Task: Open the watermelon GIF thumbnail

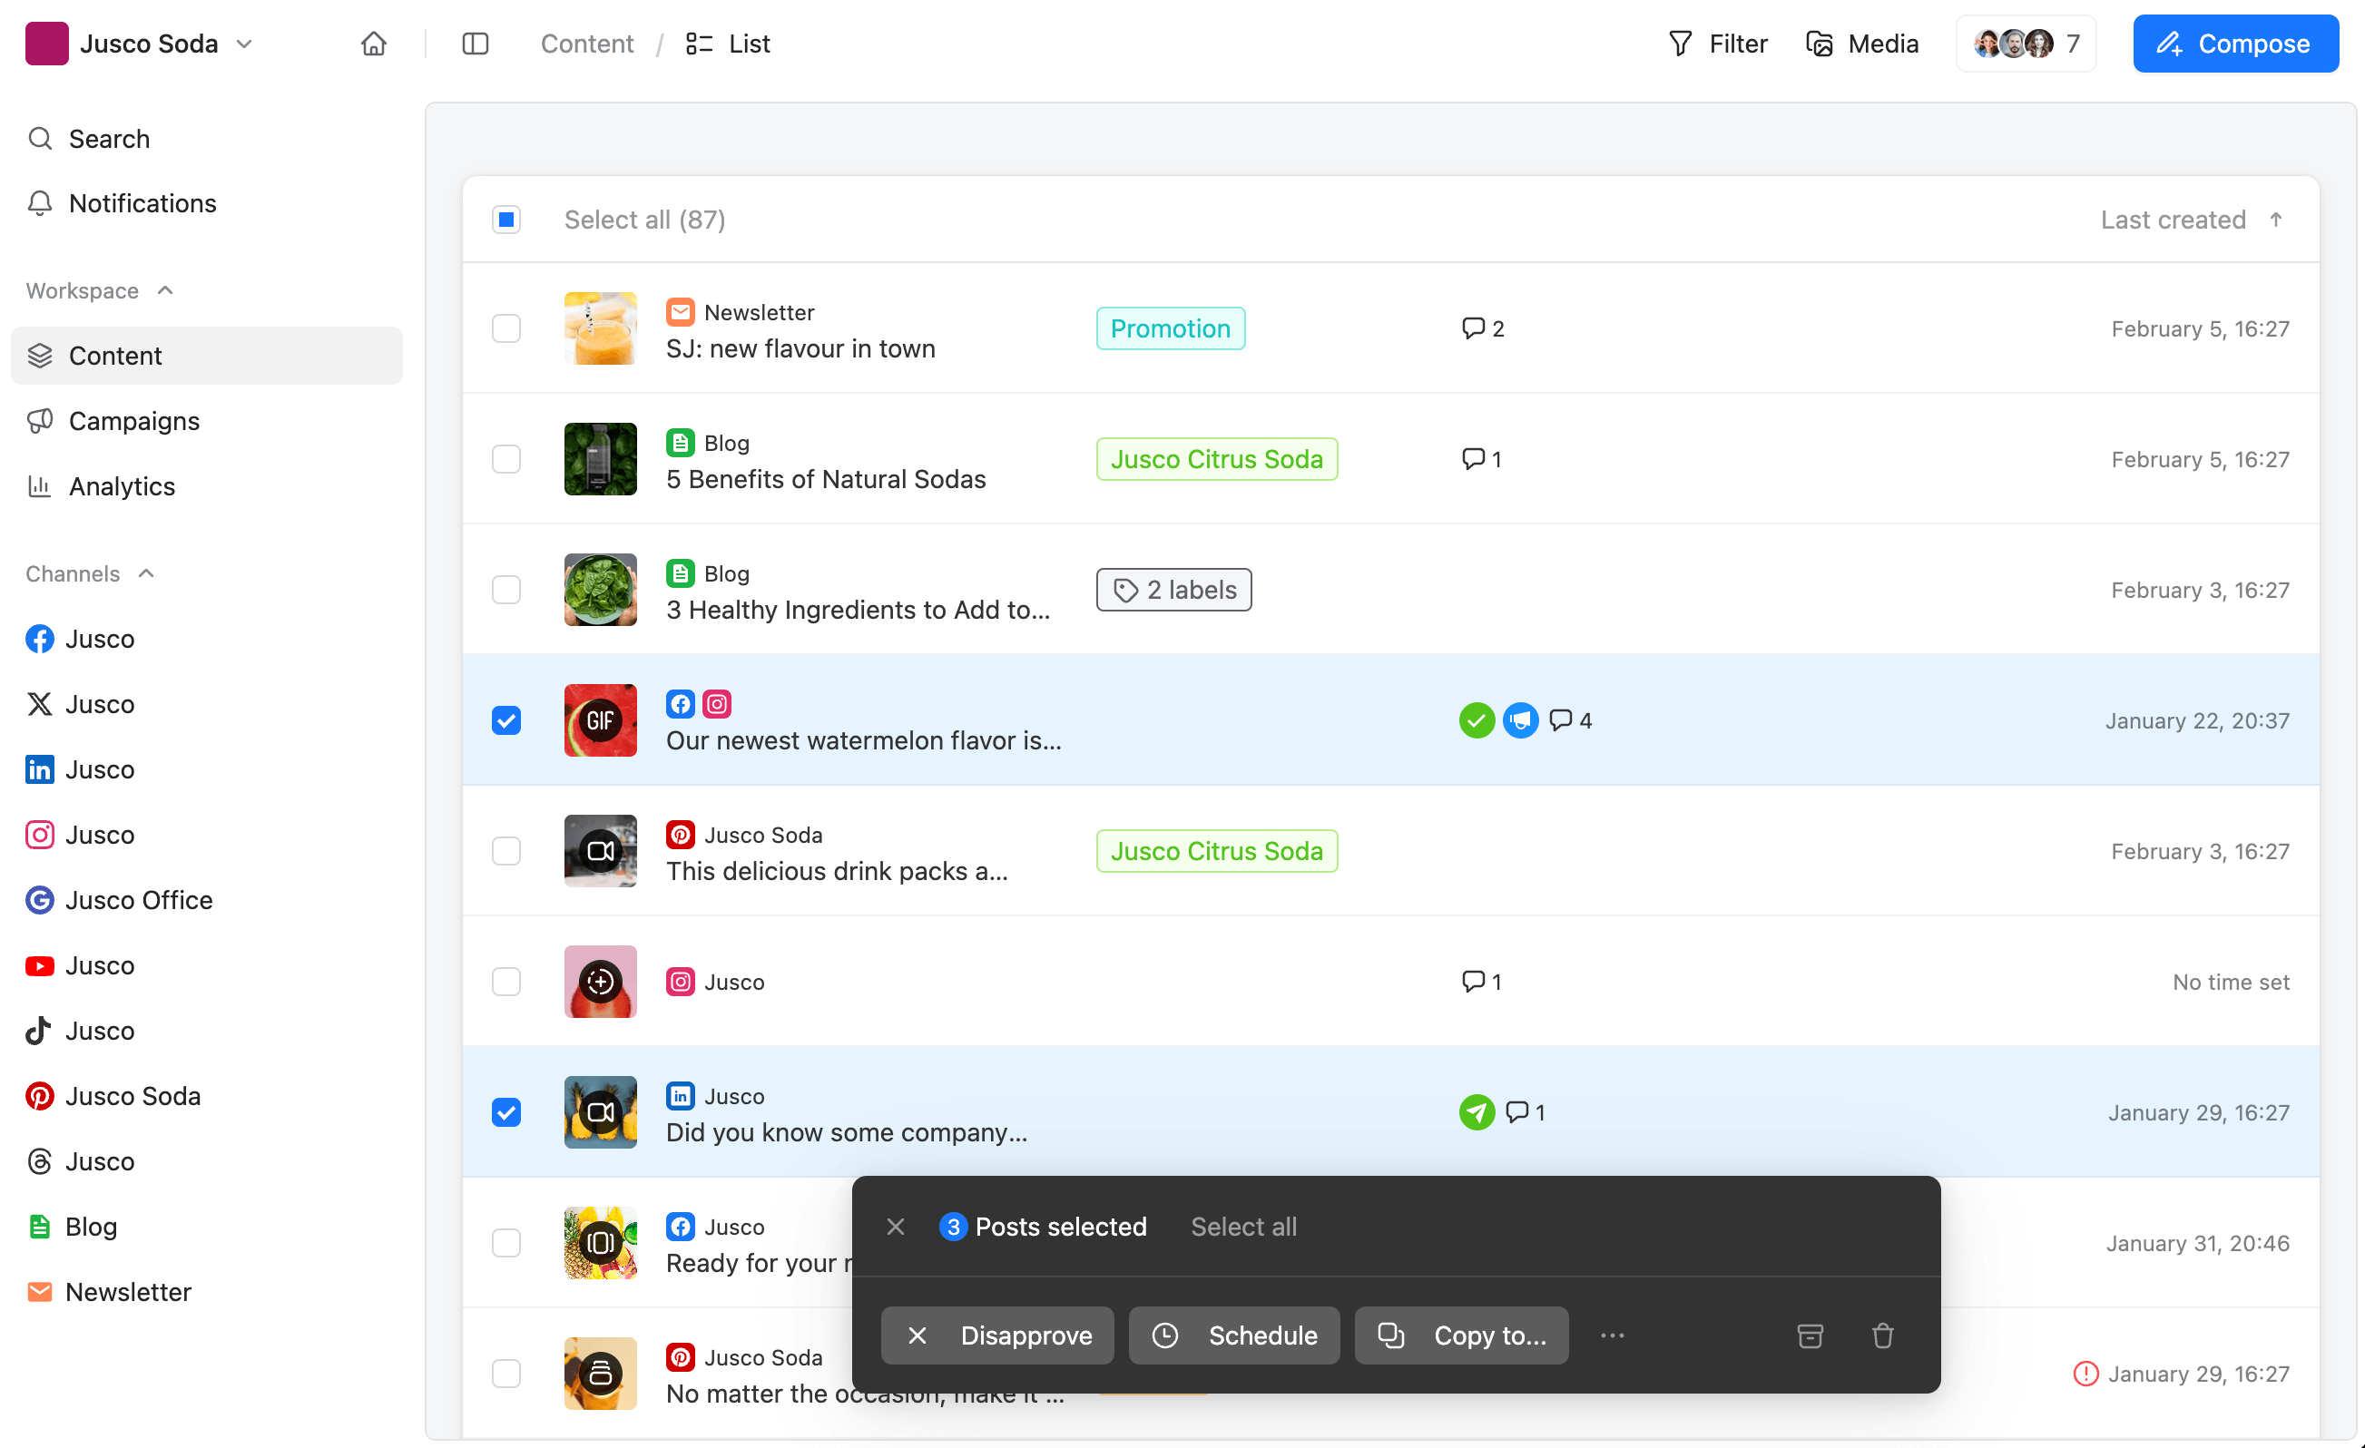Action: [x=600, y=720]
